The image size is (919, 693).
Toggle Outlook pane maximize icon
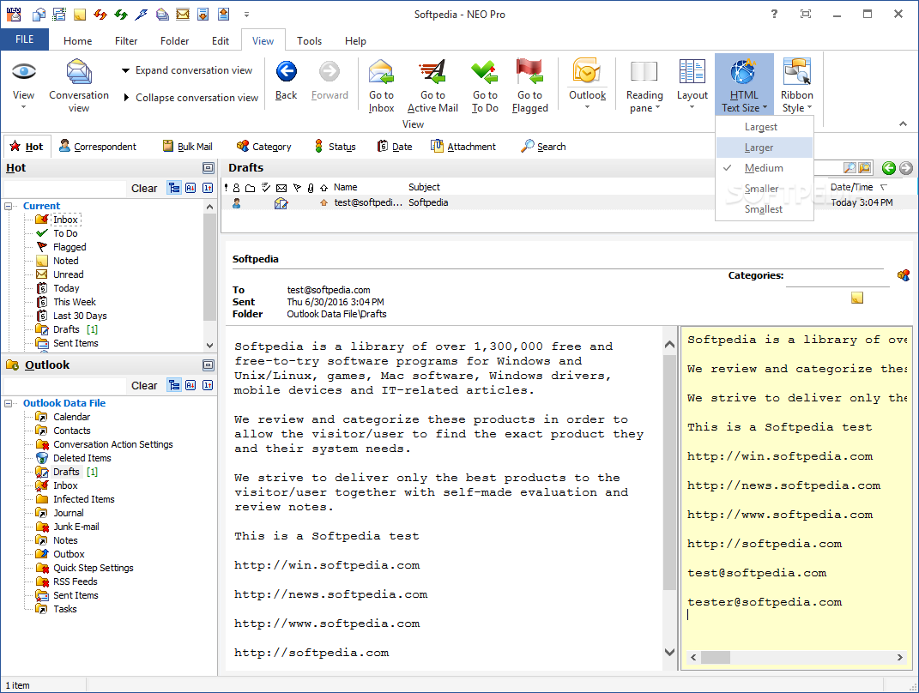click(208, 365)
